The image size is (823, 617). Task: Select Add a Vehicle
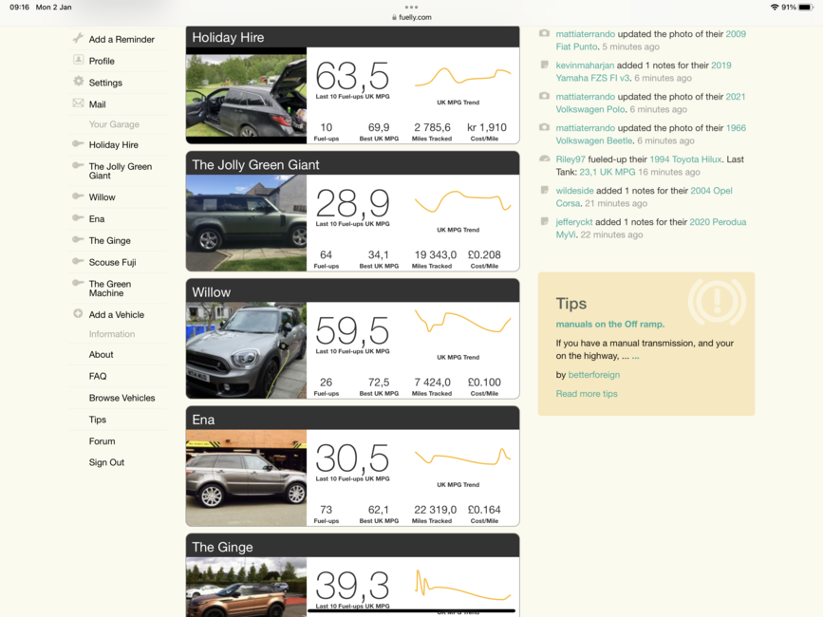[117, 315]
